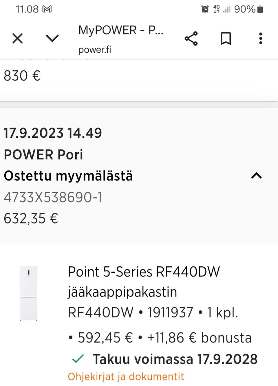Expand the tab options down chevron
The image size is (278, 386).
pyautogui.click(x=52, y=38)
